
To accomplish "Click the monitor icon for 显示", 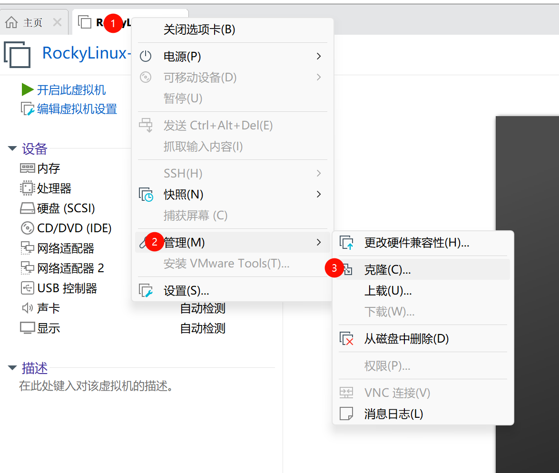I will 28,328.
